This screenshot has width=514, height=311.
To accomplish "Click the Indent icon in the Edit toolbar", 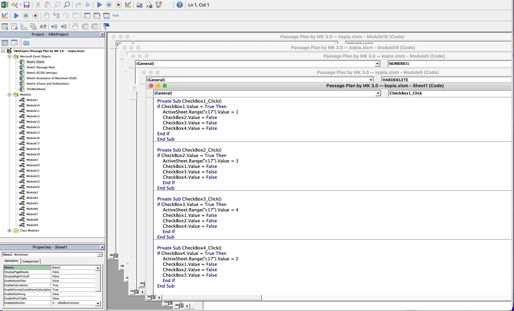I will [54, 27].
